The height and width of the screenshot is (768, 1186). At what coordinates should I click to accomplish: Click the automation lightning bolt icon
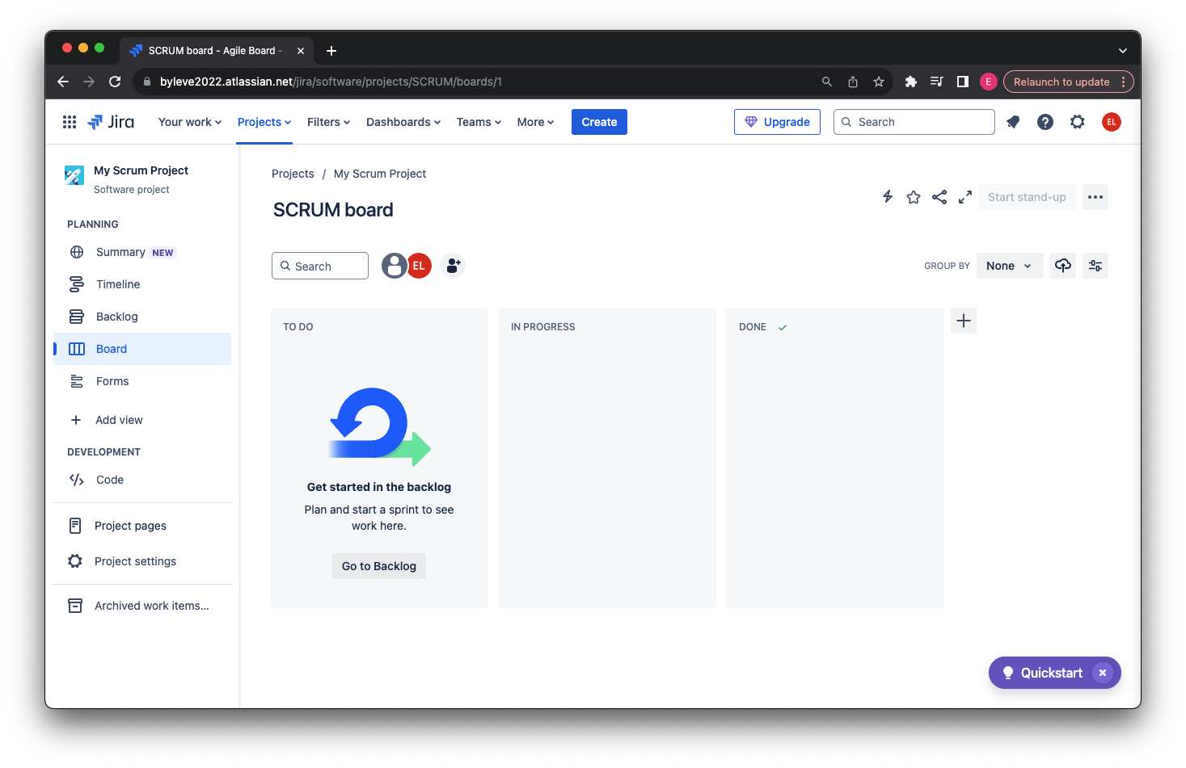[888, 197]
